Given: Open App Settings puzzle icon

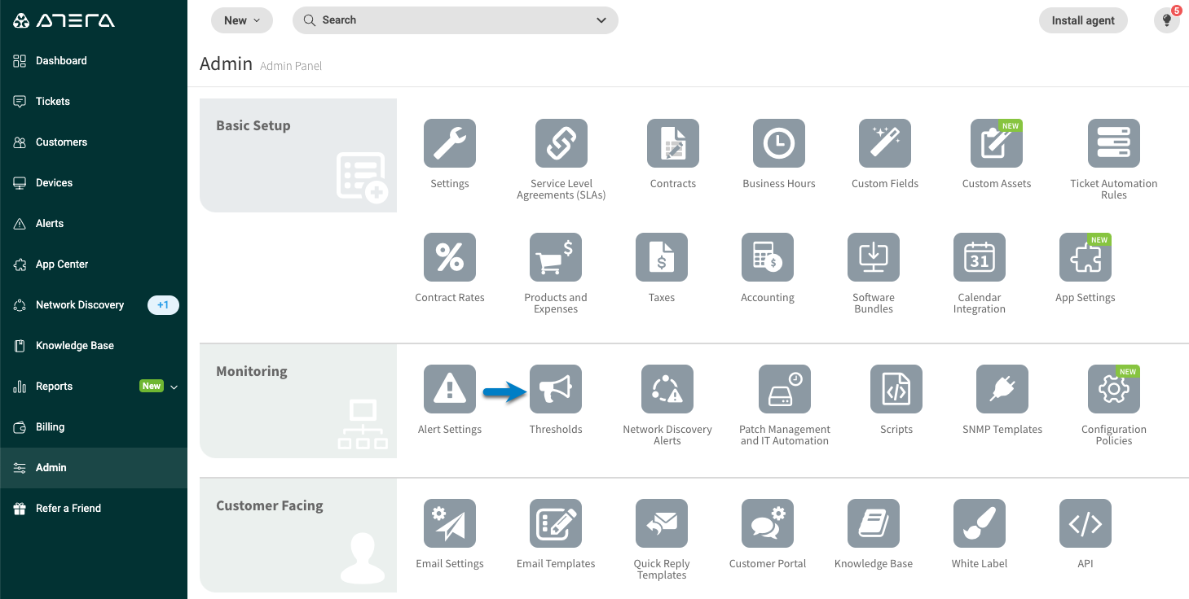Looking at the screenshot, I should point(1086,257).
